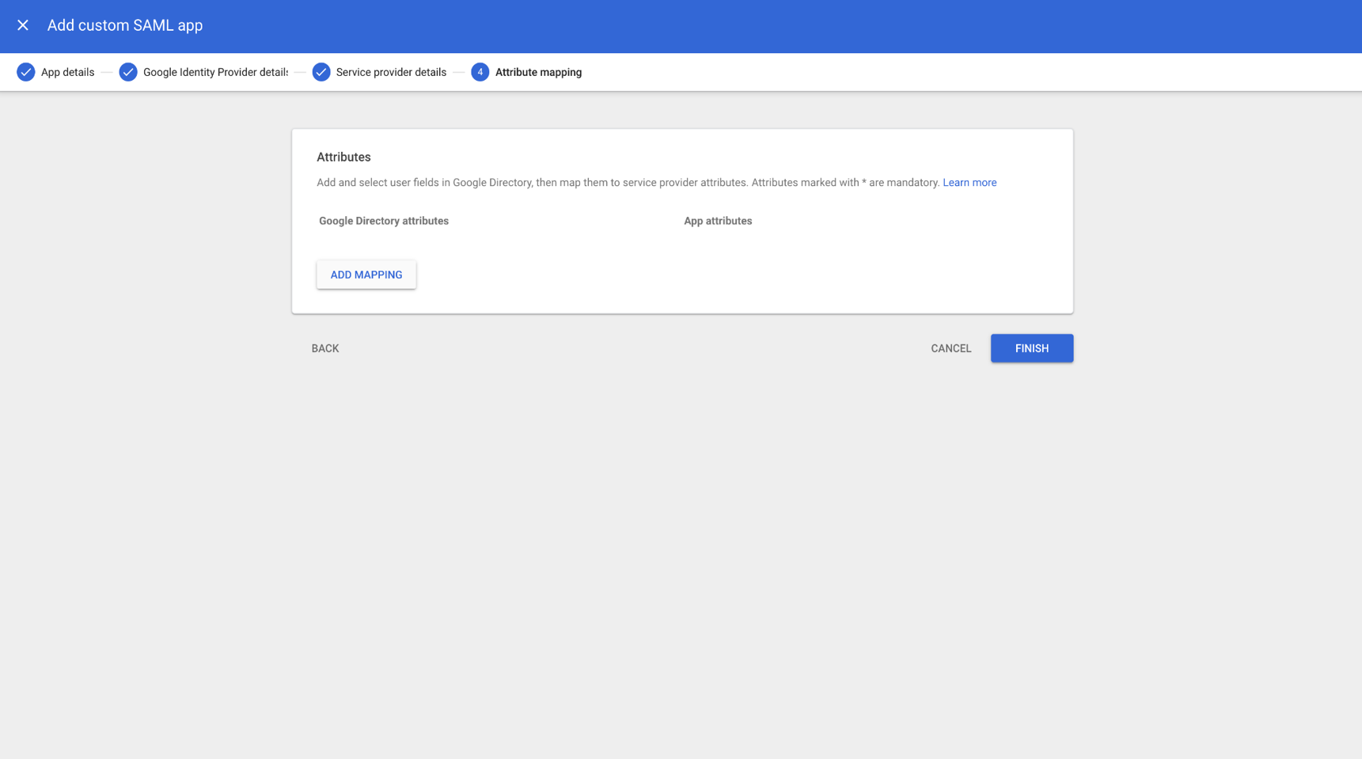The image size is (1362, 759).
Task: Click the App details checkmark icon
Action: [x=26, y=72]
